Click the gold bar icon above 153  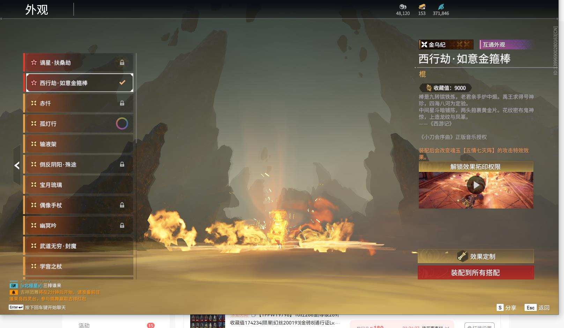(422, 7)
